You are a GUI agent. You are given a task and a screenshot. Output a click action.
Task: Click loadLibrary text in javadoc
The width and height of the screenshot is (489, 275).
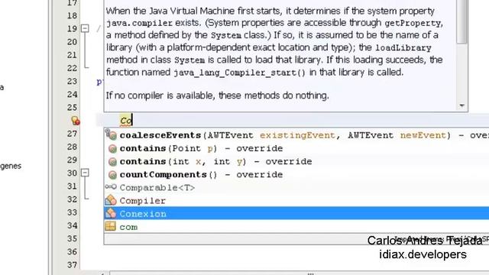coord(403,48)
